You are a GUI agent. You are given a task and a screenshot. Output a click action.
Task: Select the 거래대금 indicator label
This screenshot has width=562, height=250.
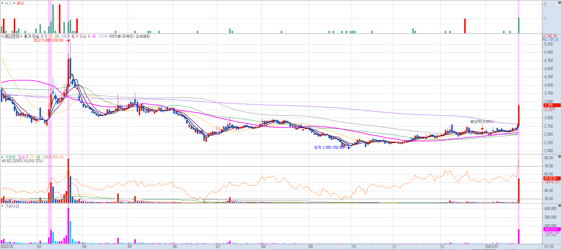point(12,206)
